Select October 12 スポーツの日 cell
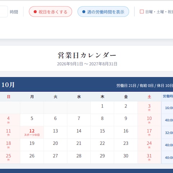This screenshot has height=173, width=173. (x=32, y=132)
